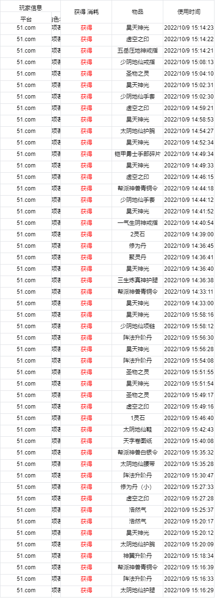Click the 铠甲勇士手部碎片 item cell
Image resolution: width=215 pixels, height=598 pixels.
(x=137, y=154)
